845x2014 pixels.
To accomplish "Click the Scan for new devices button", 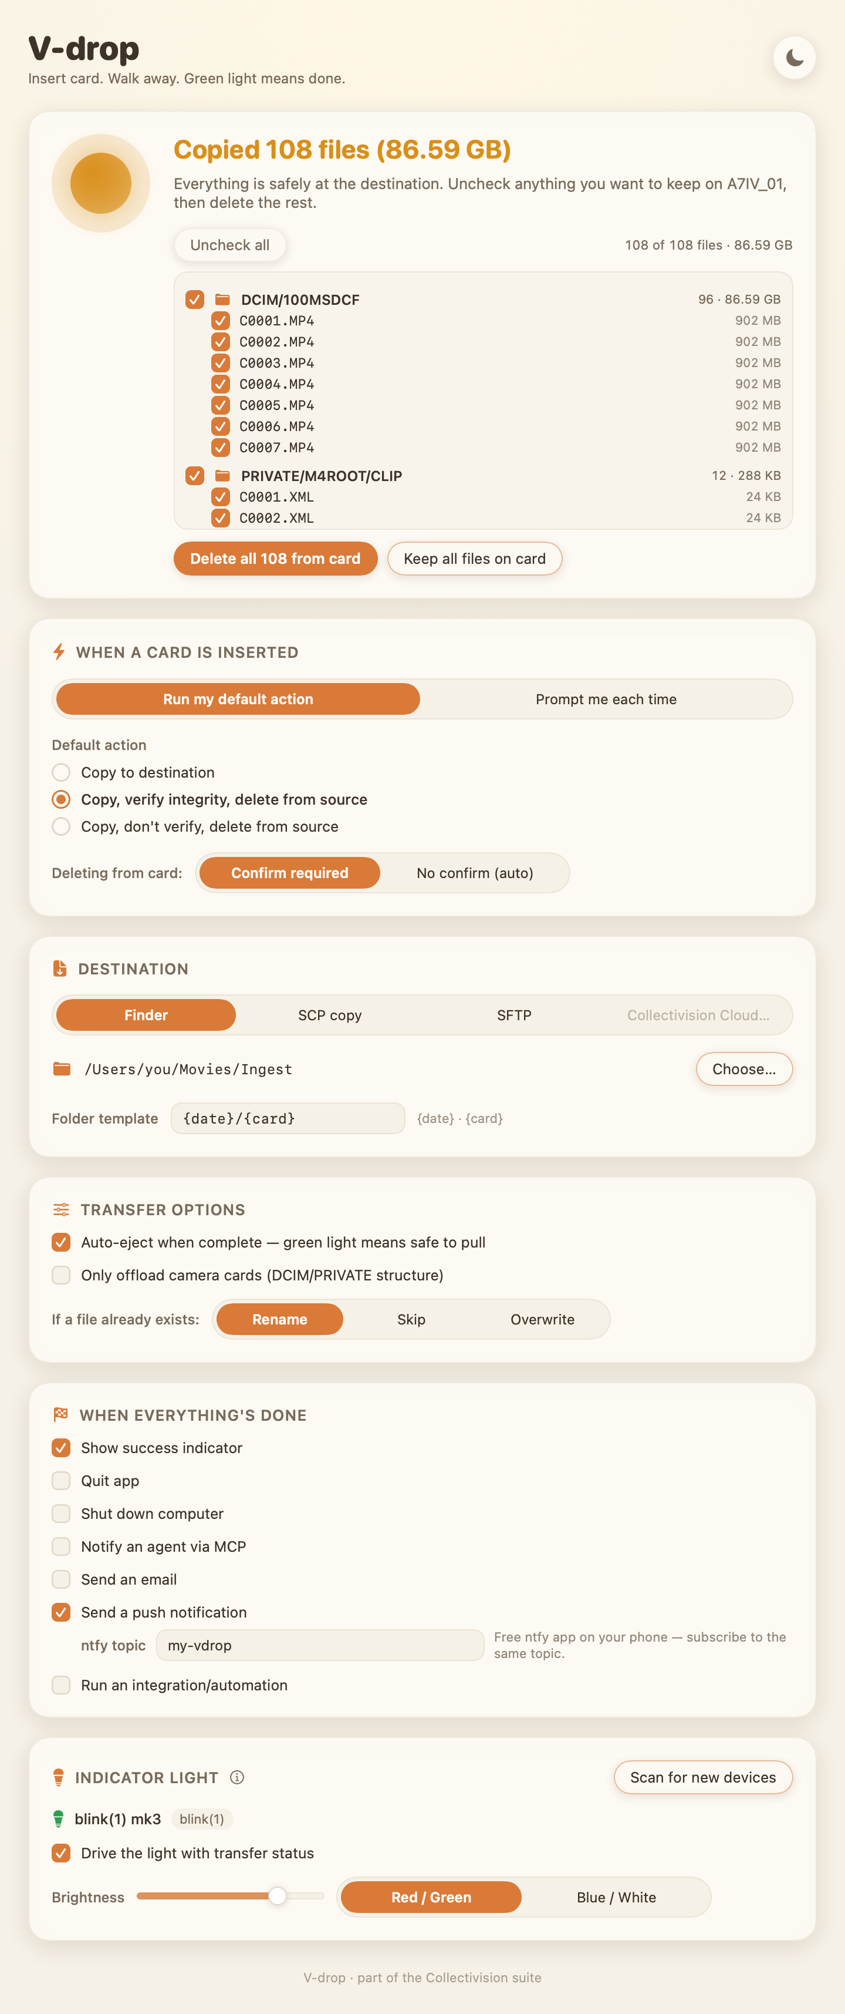I will pyautogui.click(x=703, y=1777).
